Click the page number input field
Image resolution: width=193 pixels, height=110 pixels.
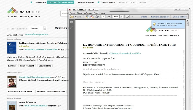pos(103,17)
